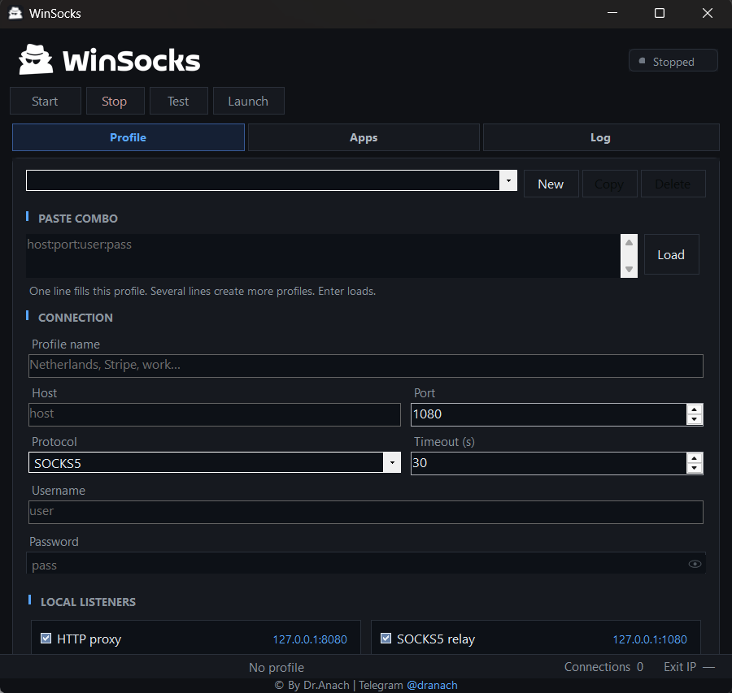Click the No profile status text
Viewport: 732px width, 693px height.
[277, 667]
